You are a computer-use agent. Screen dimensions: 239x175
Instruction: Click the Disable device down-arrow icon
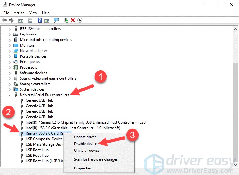pyautogui.click(x=80, y=20)
